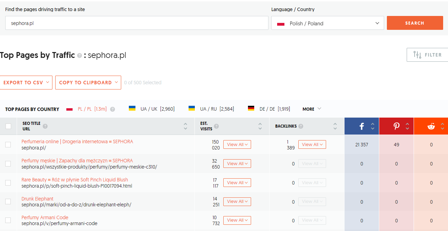
Task: Click Pinterest count 49
Action: [396, 145]
